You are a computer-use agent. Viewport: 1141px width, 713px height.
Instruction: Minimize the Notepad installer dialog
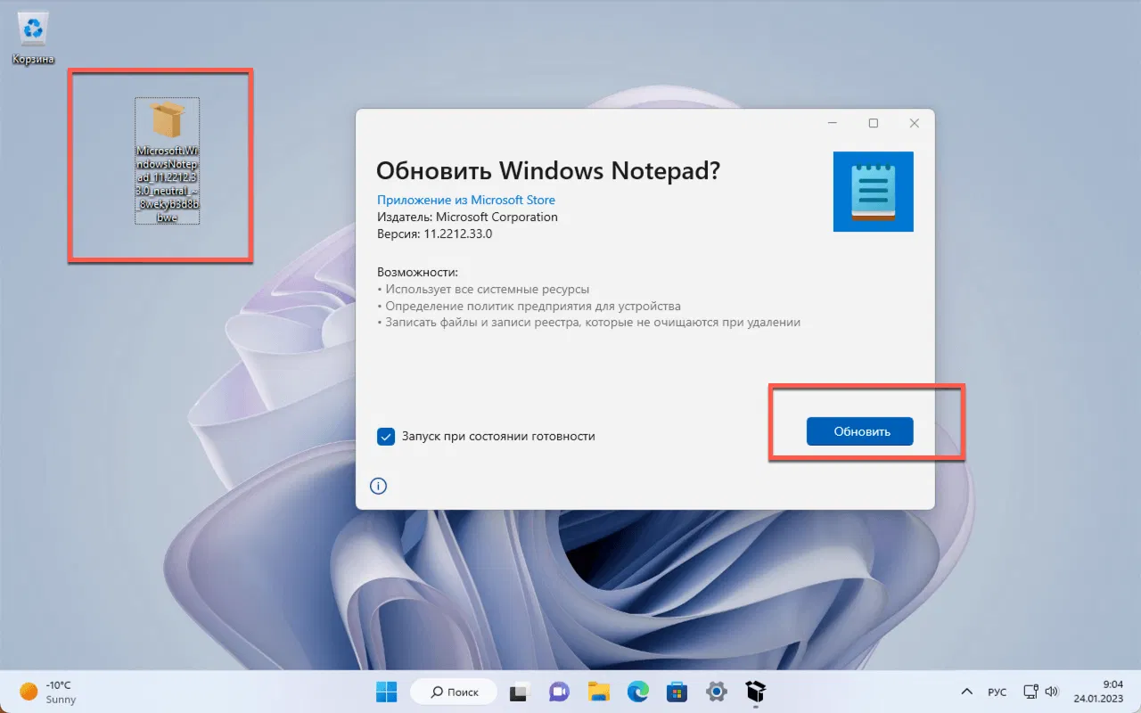(x=832, y=124)
